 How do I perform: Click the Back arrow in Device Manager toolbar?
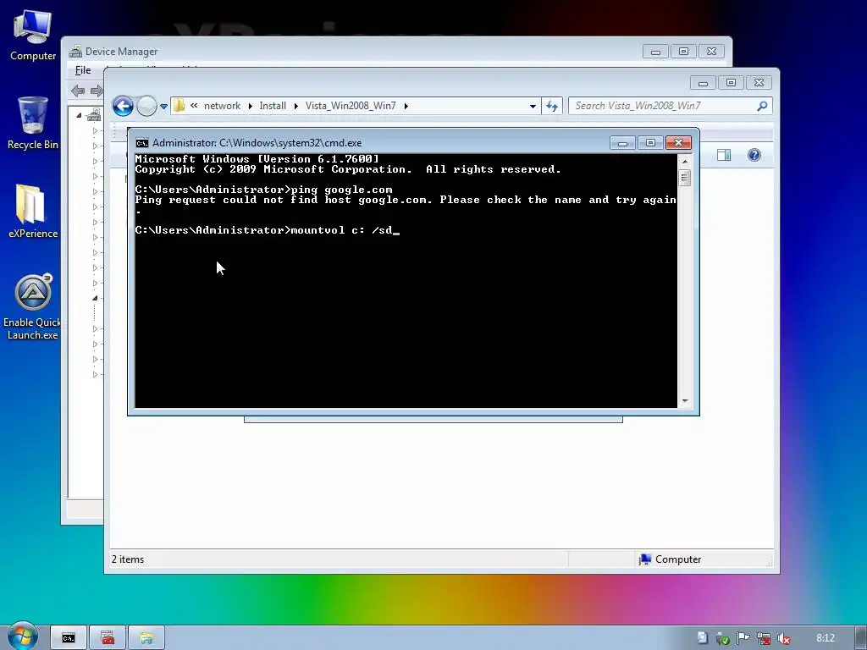78,91
